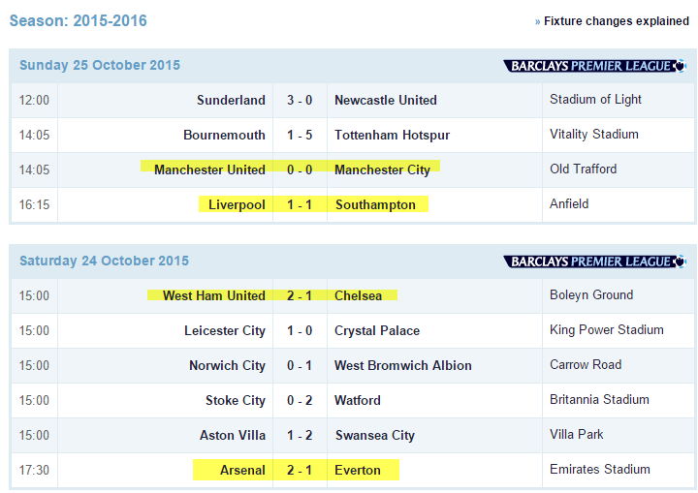Open the Newcastle United team link

coord(386,100)
